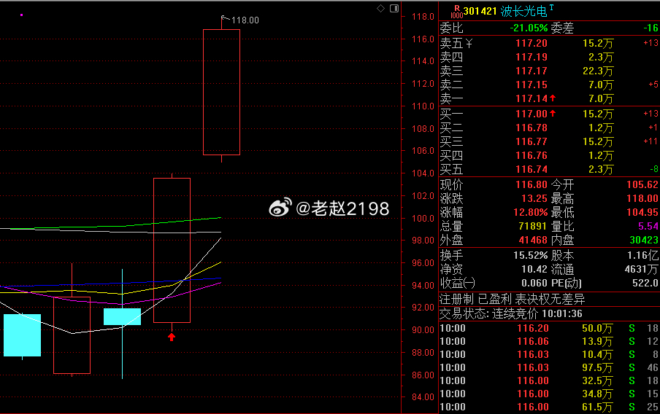Click the 84.00 label on price axis

coord(423,397)
